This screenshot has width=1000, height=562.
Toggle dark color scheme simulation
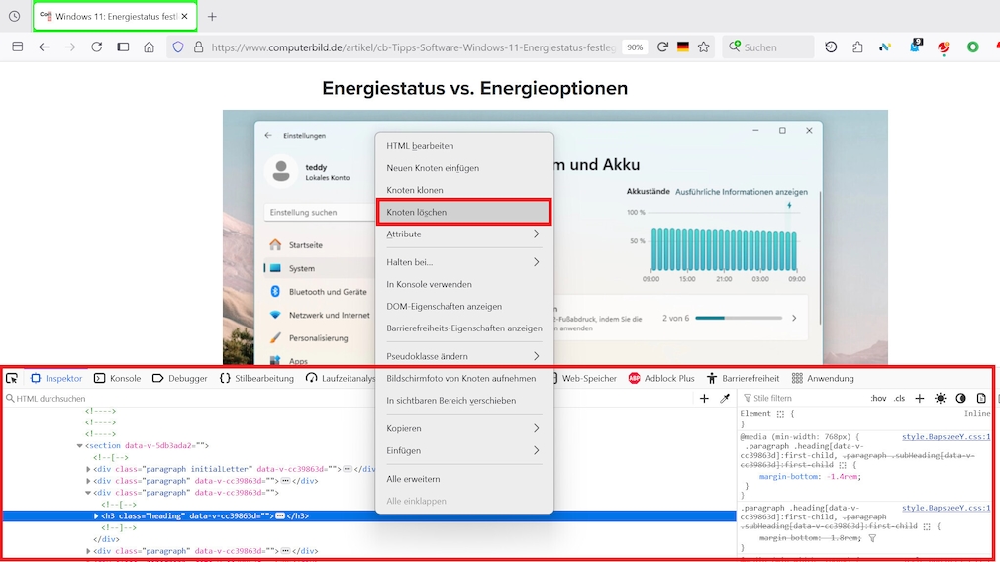tap(960, 398)
